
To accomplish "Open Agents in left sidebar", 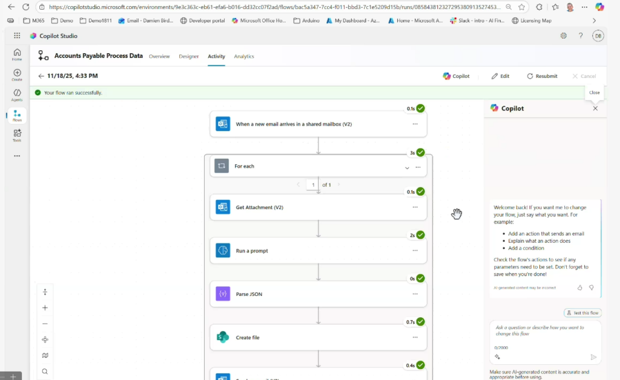I will point(17,95).
